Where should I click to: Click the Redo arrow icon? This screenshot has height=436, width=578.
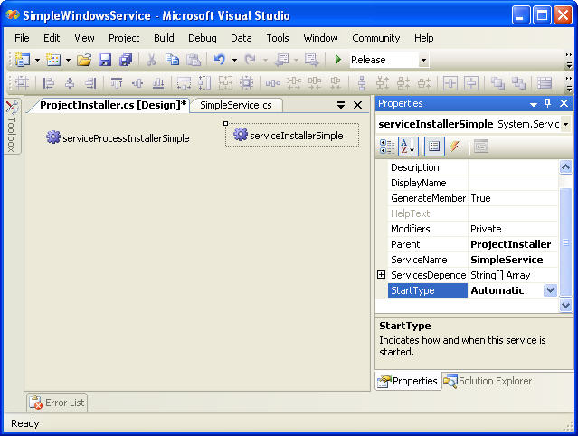(x=251, y=60)
